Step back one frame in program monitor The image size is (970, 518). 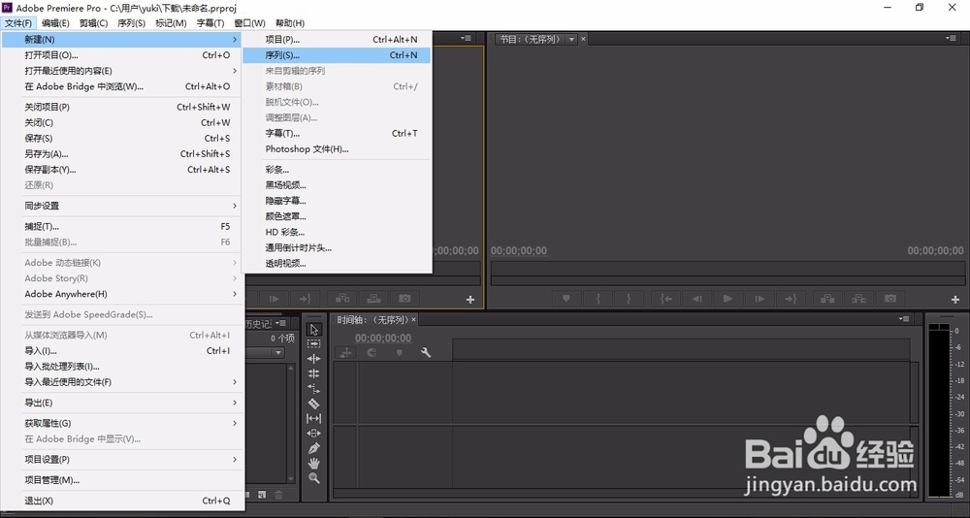pos(697,299)
